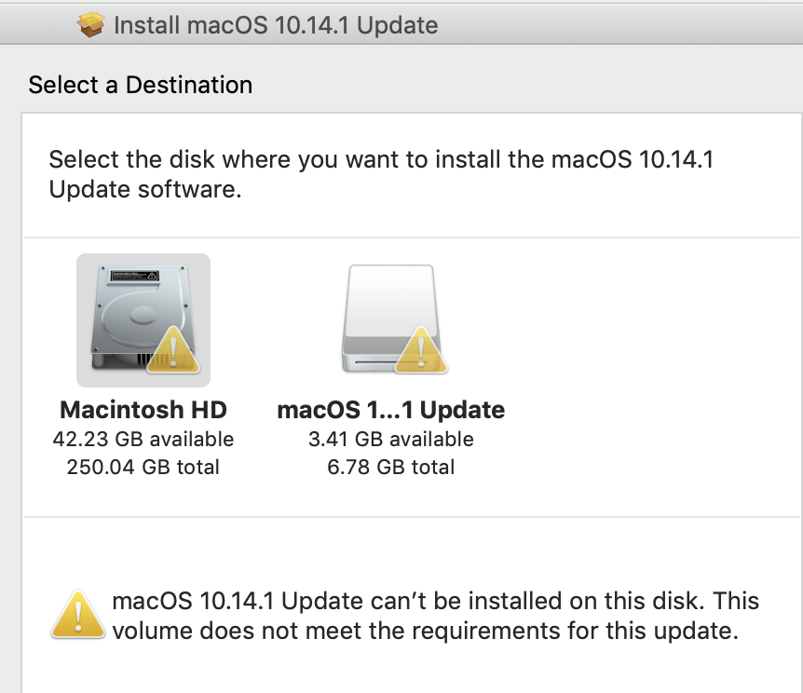
Task: Click the "42.23 GB available" text
Action: click(x=143, y=439)
